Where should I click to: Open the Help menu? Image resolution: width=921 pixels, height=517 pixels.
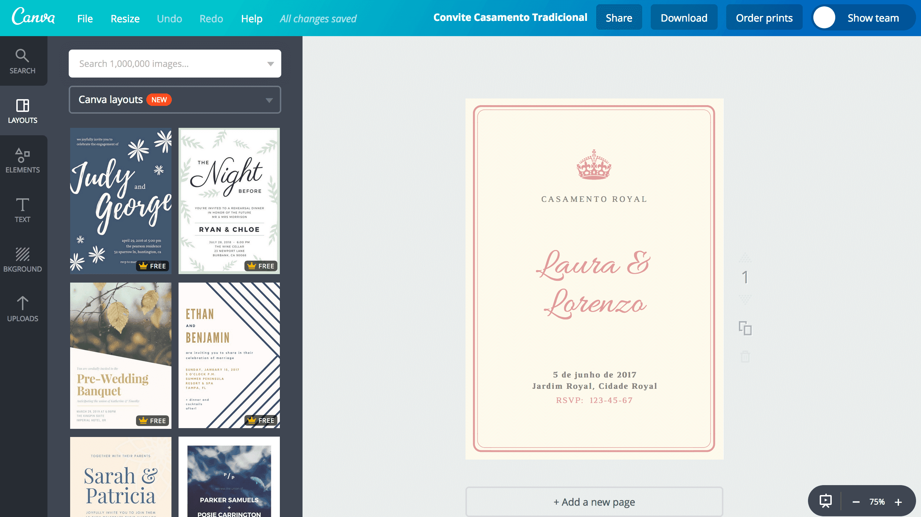(252, 18)
